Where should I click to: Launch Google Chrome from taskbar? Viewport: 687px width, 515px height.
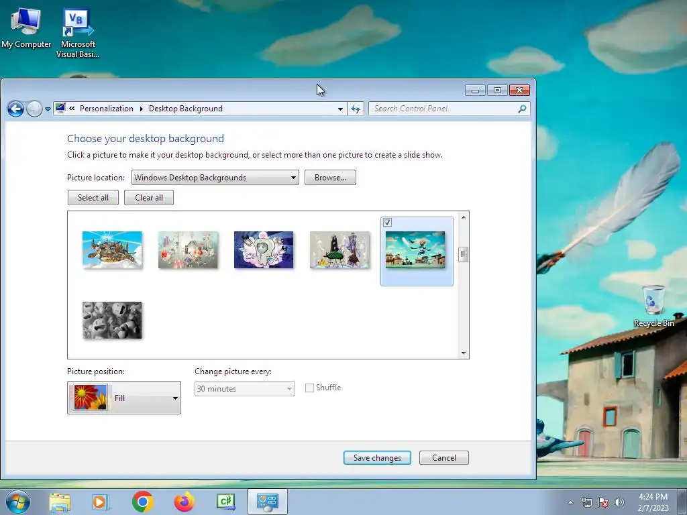142,502
